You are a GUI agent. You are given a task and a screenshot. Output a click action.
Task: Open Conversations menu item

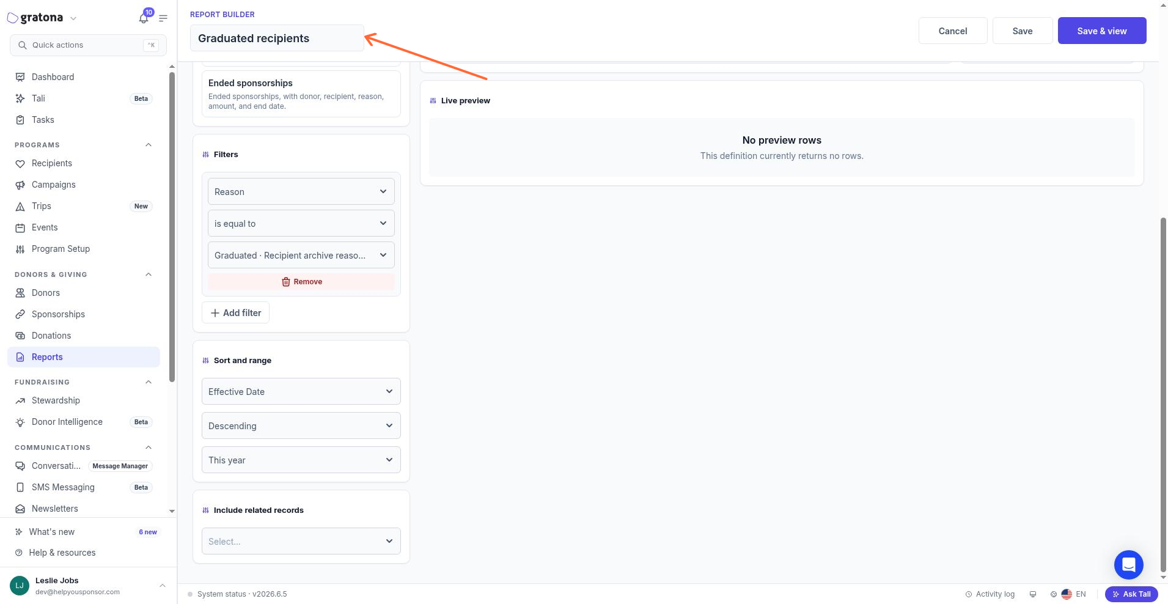84,466
